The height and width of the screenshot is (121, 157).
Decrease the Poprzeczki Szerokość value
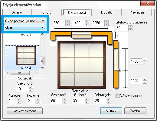tap(31, 90)
